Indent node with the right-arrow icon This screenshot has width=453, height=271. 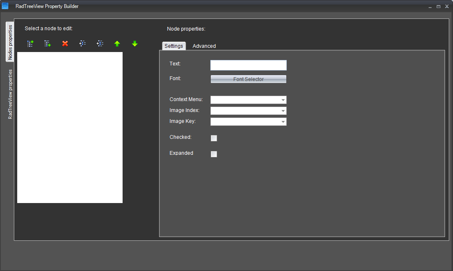click(100, 44)
